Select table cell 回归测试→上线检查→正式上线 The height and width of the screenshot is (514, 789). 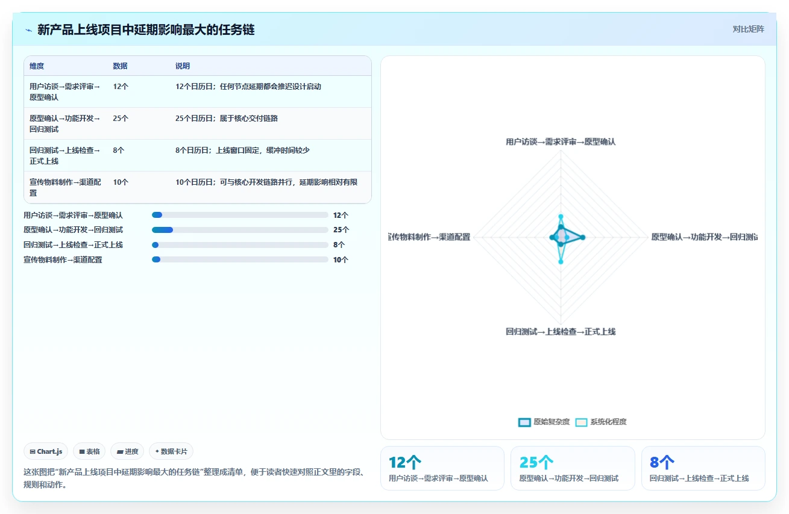[x=66, y=155]
